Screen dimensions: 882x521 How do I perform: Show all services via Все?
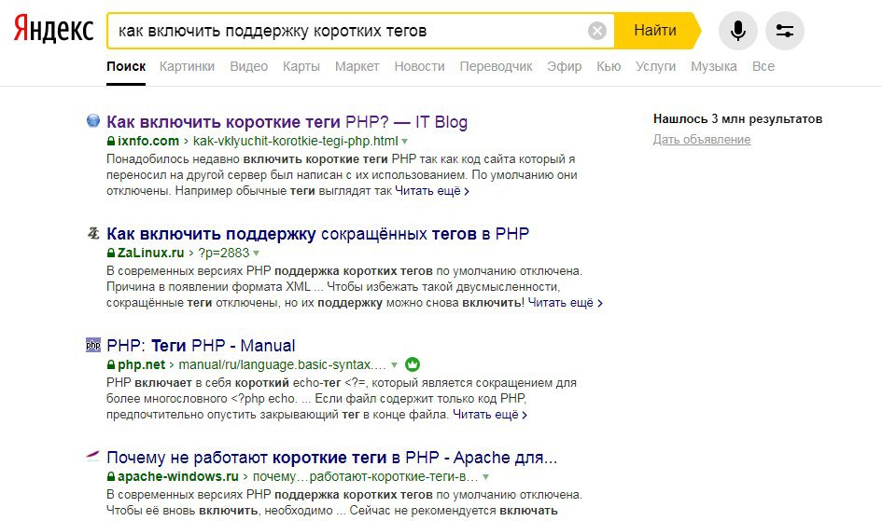click(763, 66)
